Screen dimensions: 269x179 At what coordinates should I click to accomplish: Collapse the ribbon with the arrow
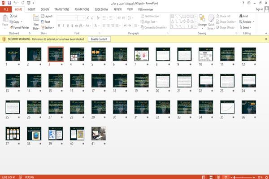(x=266, y=33)
